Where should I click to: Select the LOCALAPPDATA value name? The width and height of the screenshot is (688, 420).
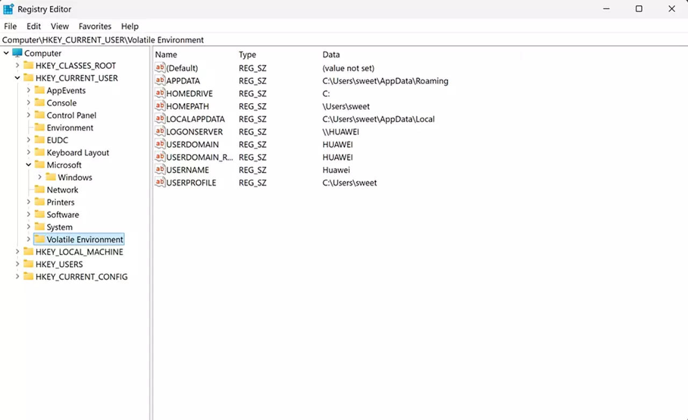196,119
